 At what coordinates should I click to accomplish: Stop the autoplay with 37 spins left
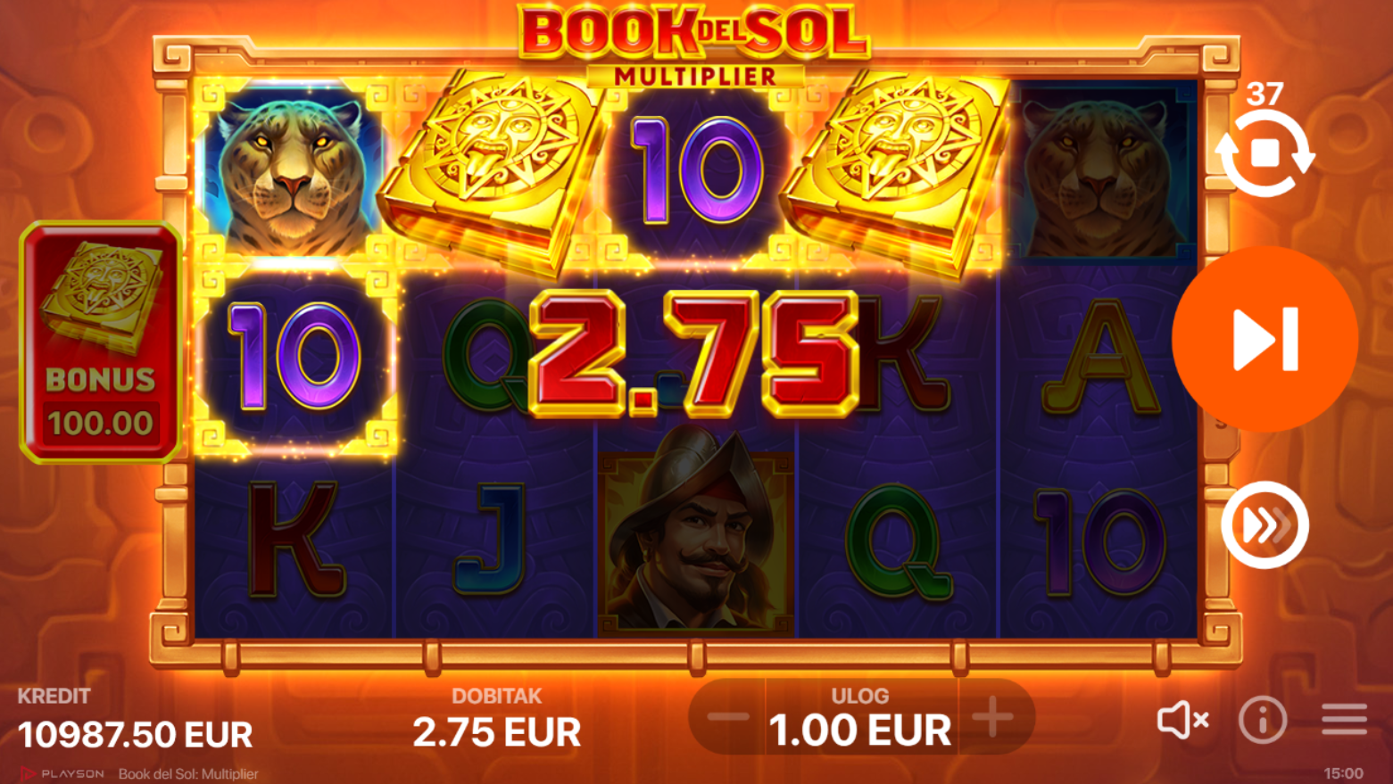click(1264, 153)
